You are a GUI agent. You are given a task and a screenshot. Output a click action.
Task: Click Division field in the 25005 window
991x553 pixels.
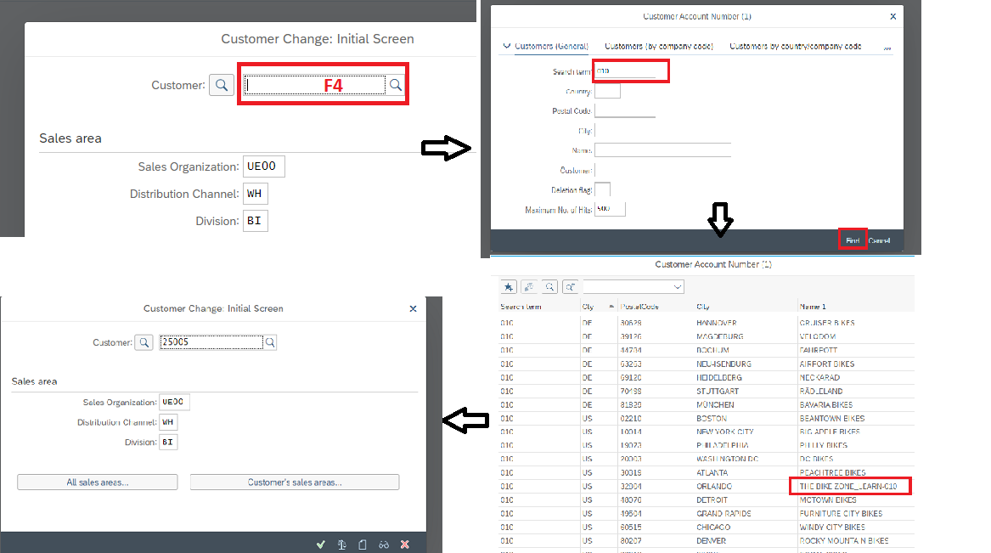coord(168,443)
